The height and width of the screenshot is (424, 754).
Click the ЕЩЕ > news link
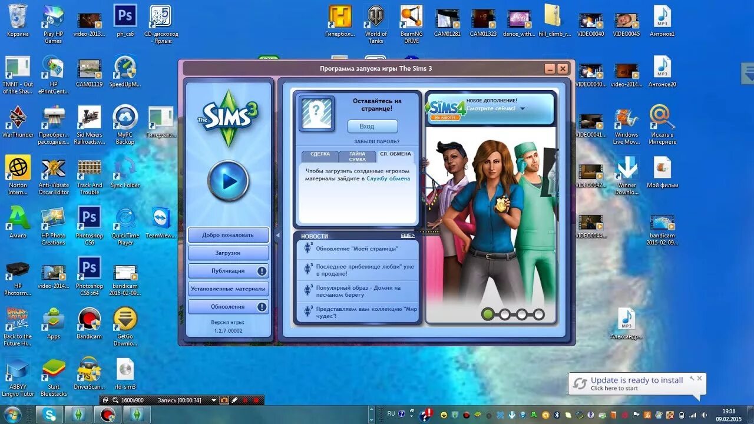(408, 235)
